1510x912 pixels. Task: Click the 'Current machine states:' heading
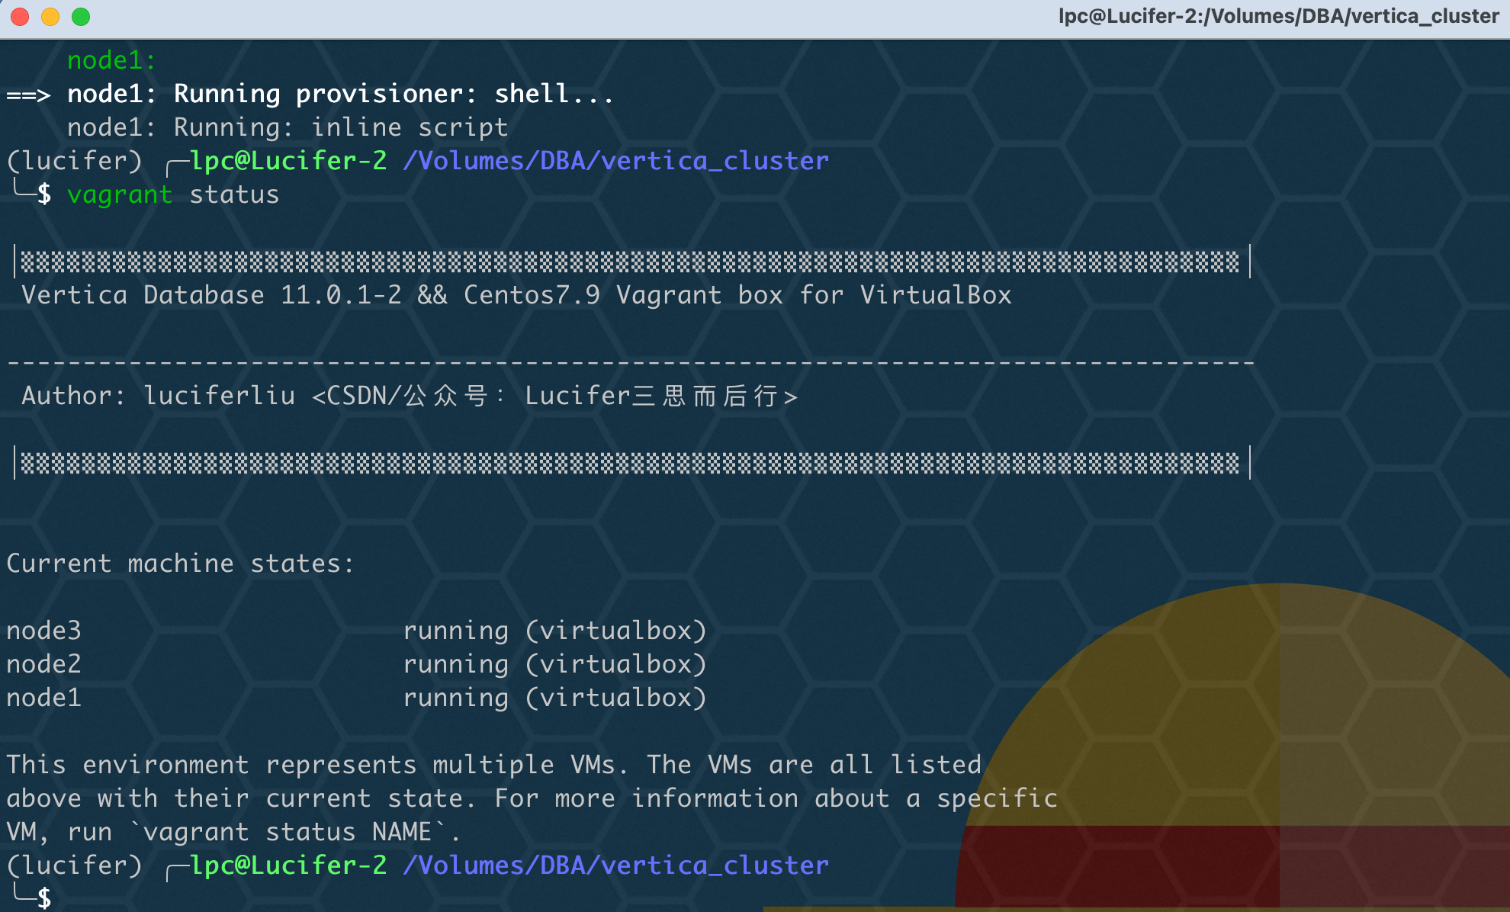[181, 564]
